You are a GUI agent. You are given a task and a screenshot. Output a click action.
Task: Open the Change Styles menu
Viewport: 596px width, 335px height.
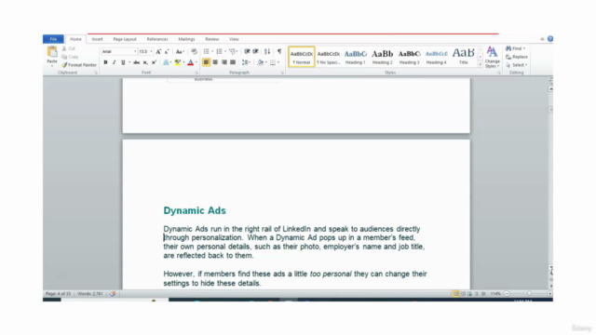493,57
